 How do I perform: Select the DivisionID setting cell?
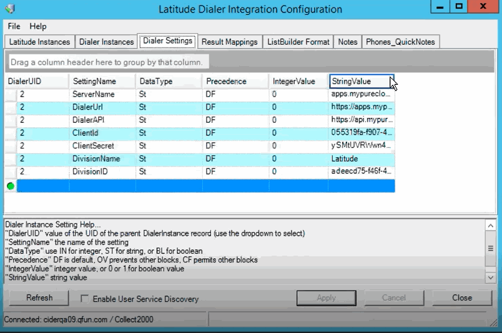[x=102, y=171]
